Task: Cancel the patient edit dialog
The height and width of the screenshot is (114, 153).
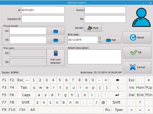Action: pyautogui.click(x=137, y=67)
